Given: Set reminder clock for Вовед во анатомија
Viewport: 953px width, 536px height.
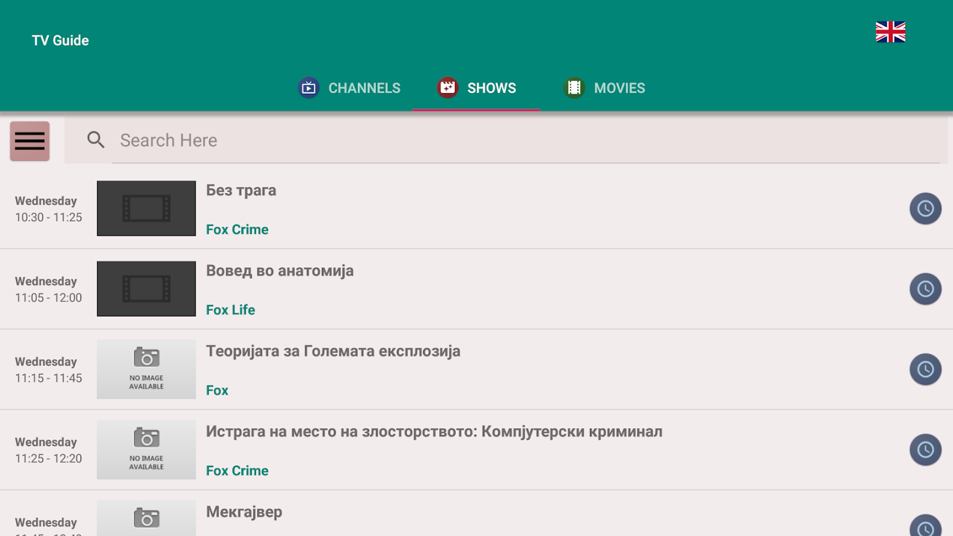Looking at the screenshot, I should [x=926, y=289].
